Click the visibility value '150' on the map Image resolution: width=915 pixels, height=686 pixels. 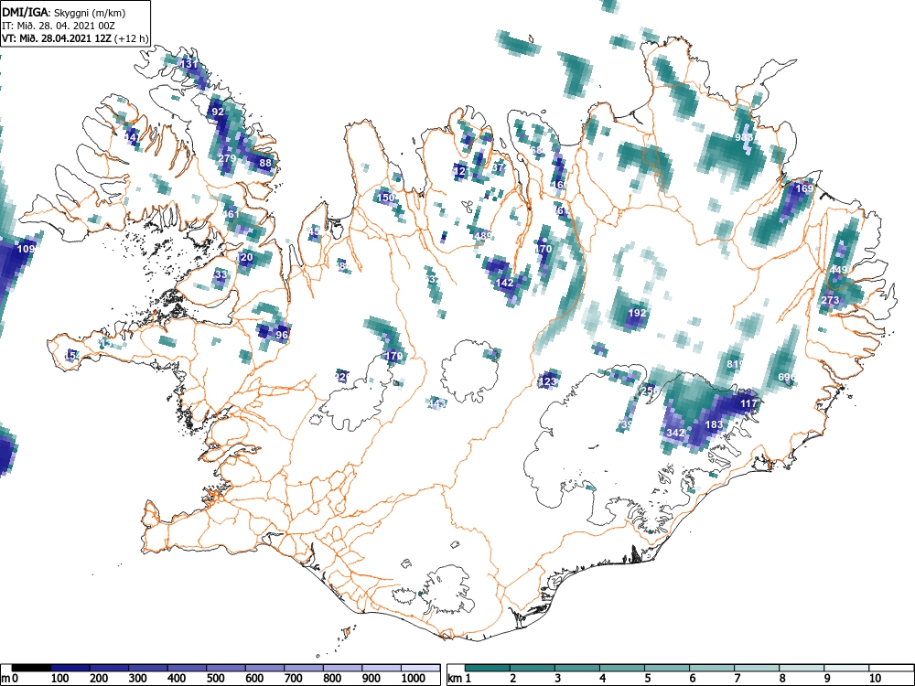386,198
